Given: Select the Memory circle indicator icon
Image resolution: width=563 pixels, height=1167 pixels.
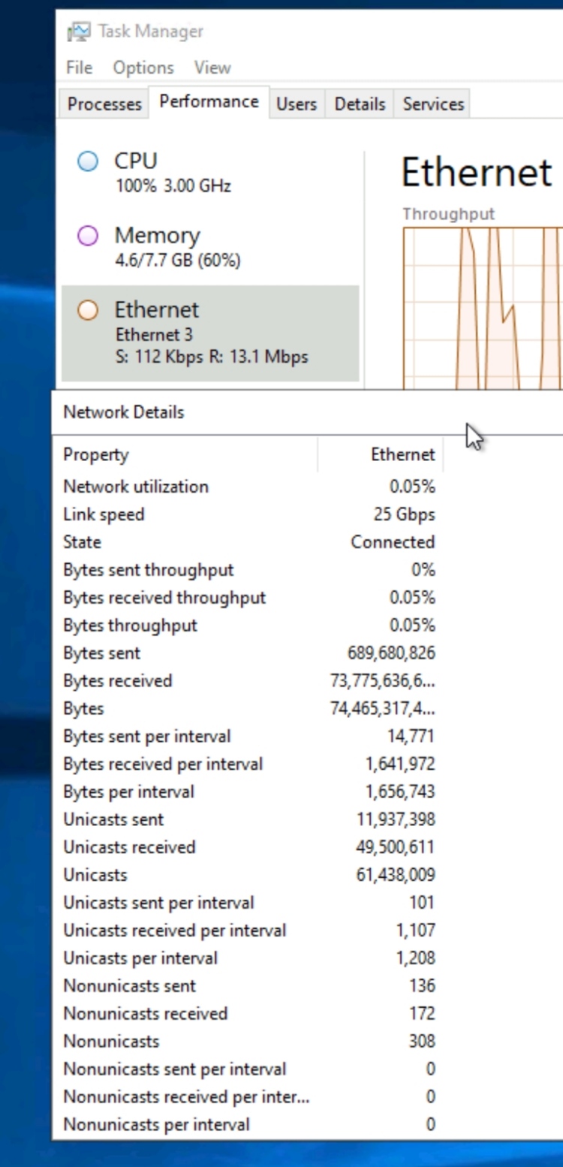Looking at the screenshot, I should [88, 236].
